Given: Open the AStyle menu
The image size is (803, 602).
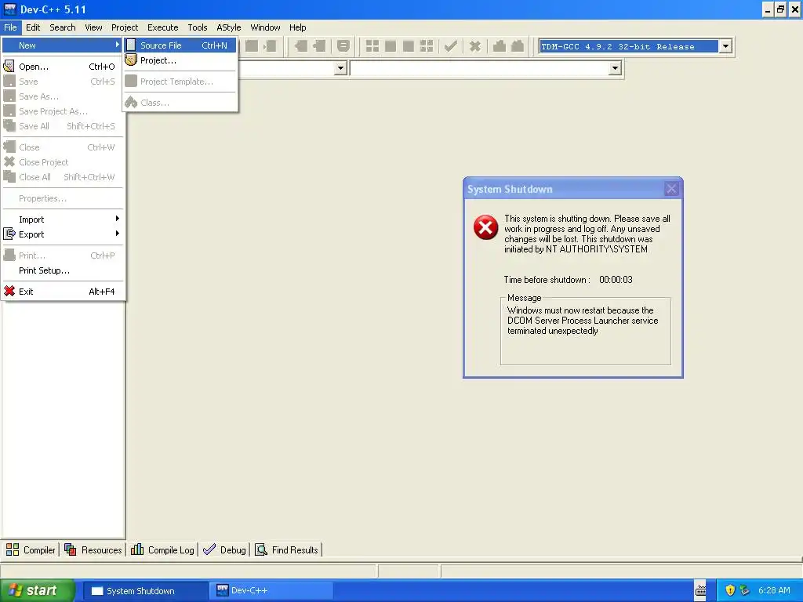Looking at the screenshot, I should (228, 27).
